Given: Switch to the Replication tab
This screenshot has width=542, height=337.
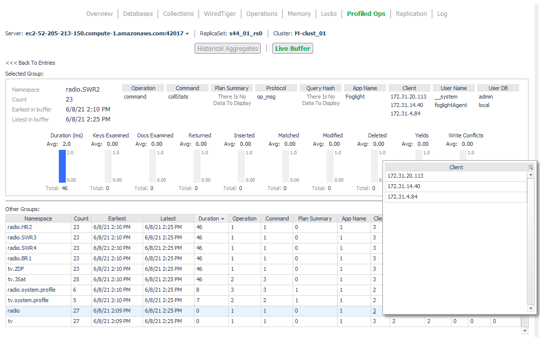Looking at the screenshot, I should tap(411, 13).
